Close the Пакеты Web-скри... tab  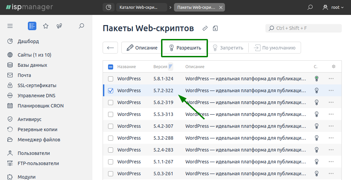click(221, 7)
